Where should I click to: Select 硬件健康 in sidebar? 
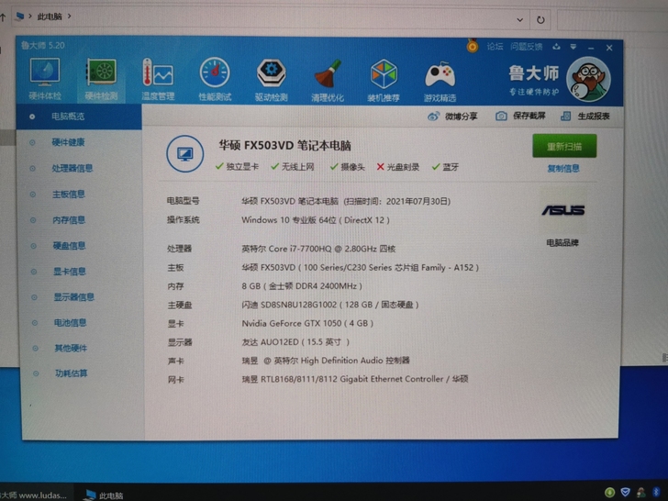click(68, 142)
